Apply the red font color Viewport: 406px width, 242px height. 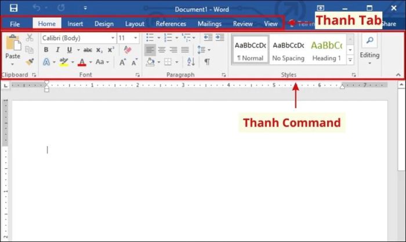(82, 62)
